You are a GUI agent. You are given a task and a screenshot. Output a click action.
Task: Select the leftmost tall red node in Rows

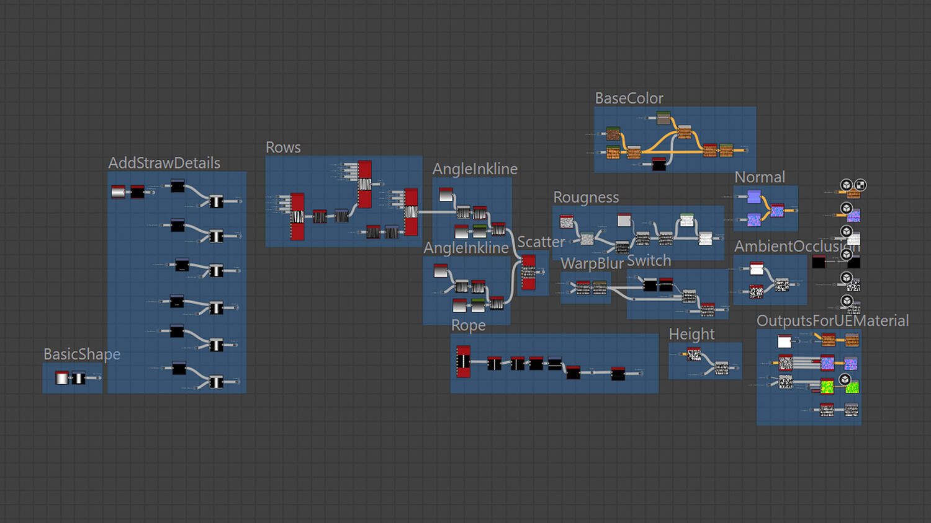[x=298, y=217]
